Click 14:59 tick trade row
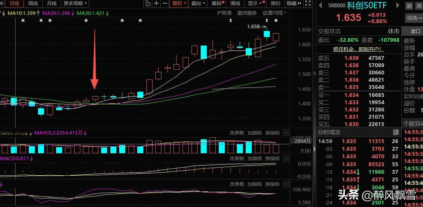The width and height of the screenshot is (423, 207). [x=358, y=141]
